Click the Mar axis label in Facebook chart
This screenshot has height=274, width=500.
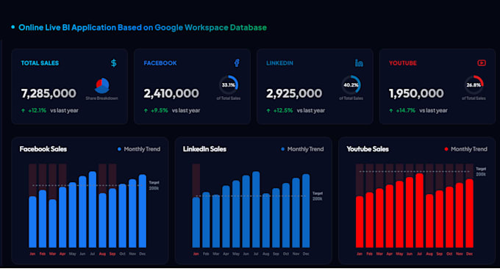click(x=53, y=254)
